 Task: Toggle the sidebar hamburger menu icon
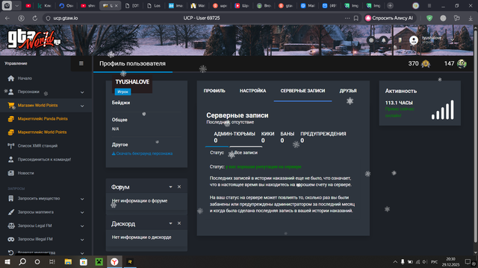pyautogui.click(x=81, y=63)
